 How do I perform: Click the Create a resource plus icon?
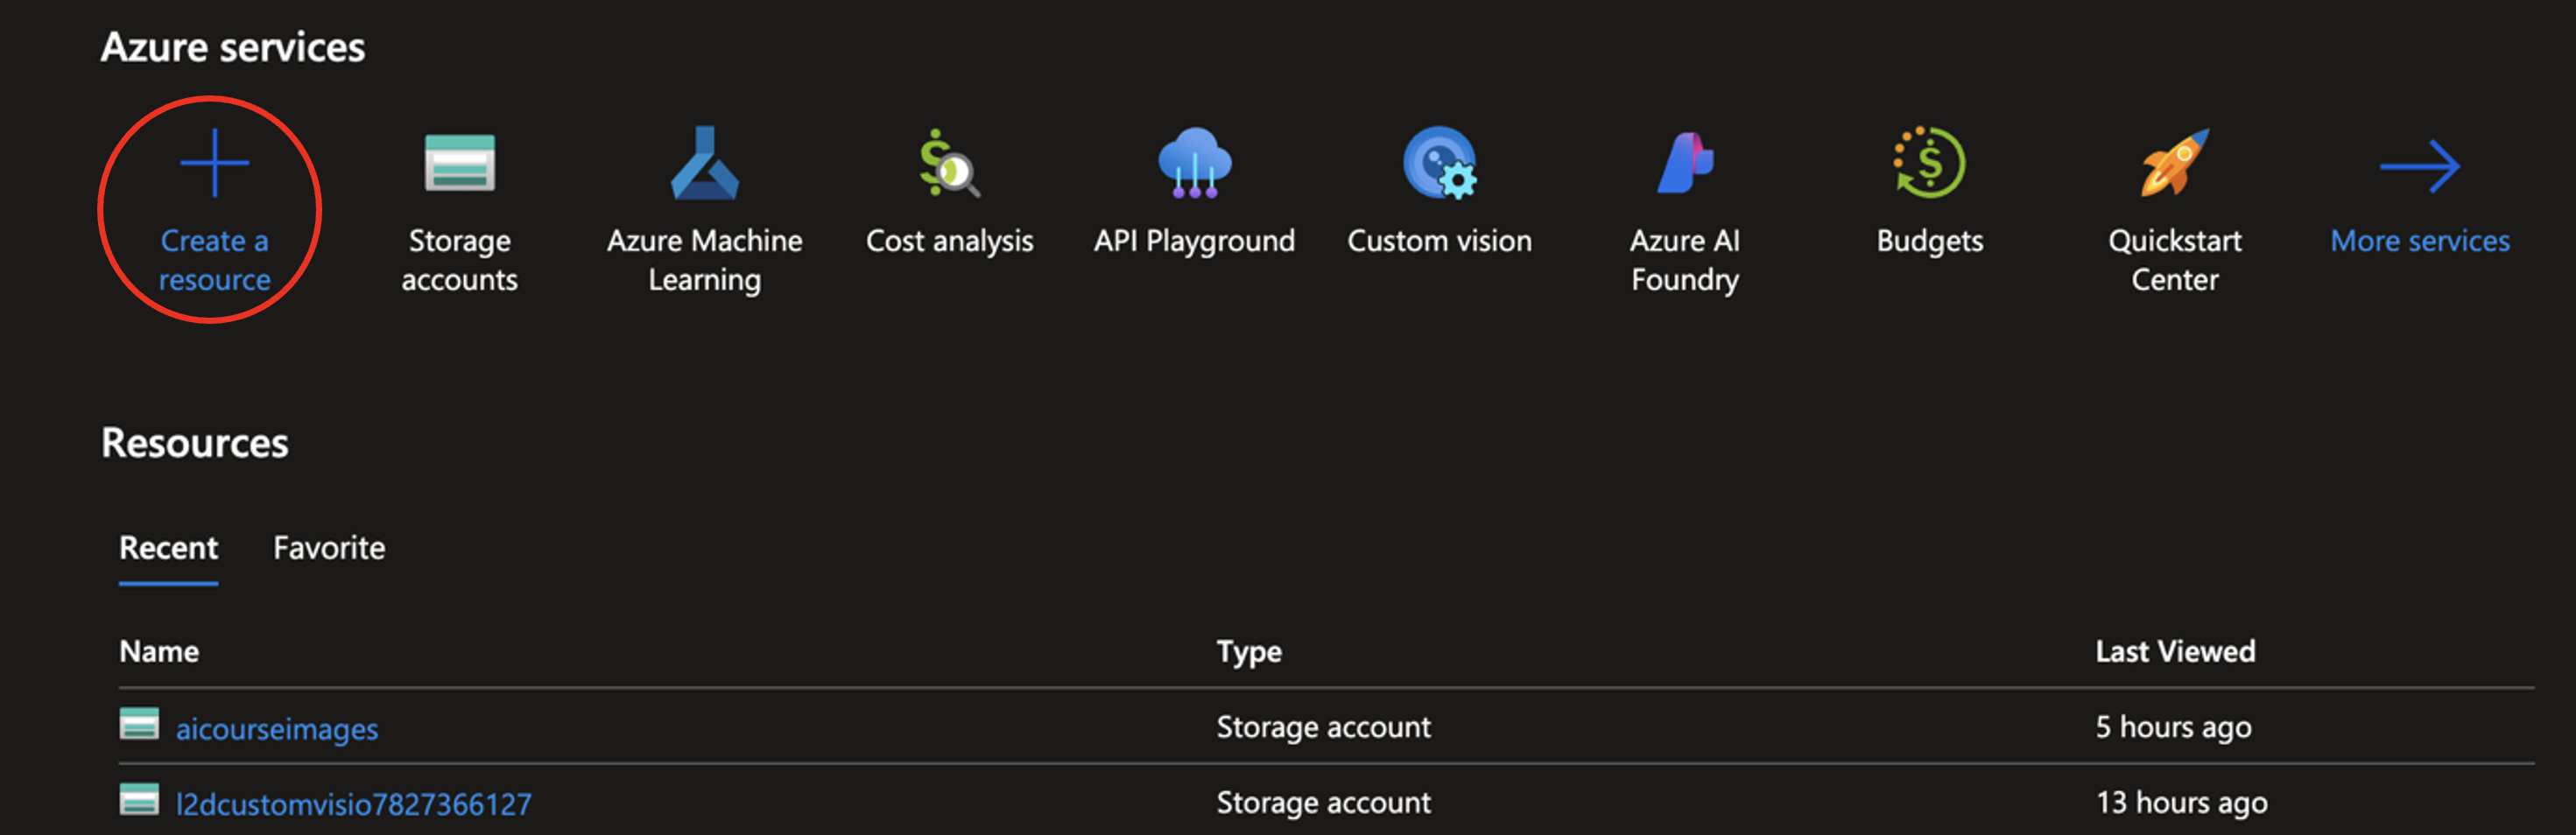click(x=214, y=163)
